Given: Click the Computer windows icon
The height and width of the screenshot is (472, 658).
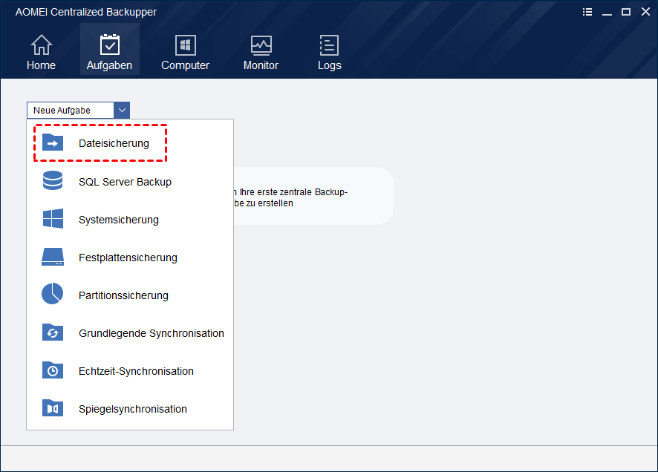Looking at the screenshot, I should (185, 45).
